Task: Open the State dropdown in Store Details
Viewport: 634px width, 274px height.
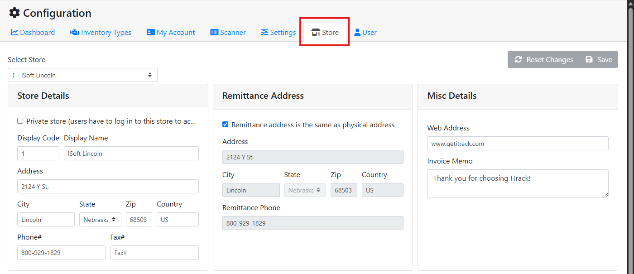Action: pos(100,219)
